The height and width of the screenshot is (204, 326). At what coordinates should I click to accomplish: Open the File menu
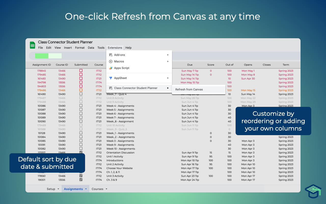click(40, 48)
